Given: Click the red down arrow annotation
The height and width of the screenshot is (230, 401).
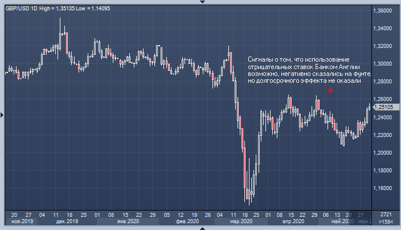Looking at the screenshot, I should pyautogui.click(x=330, y=90).
